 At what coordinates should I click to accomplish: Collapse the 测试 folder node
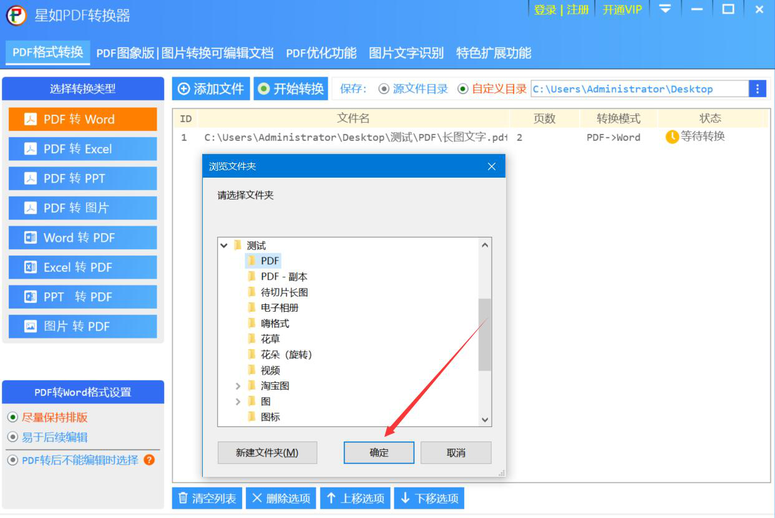[224, 246]
